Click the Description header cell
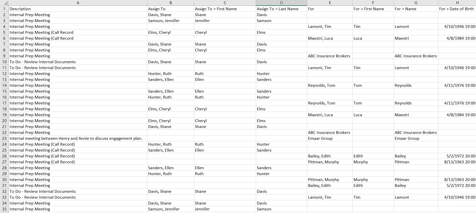The width and height of the screenshot is (476, 213). [20, 9]
